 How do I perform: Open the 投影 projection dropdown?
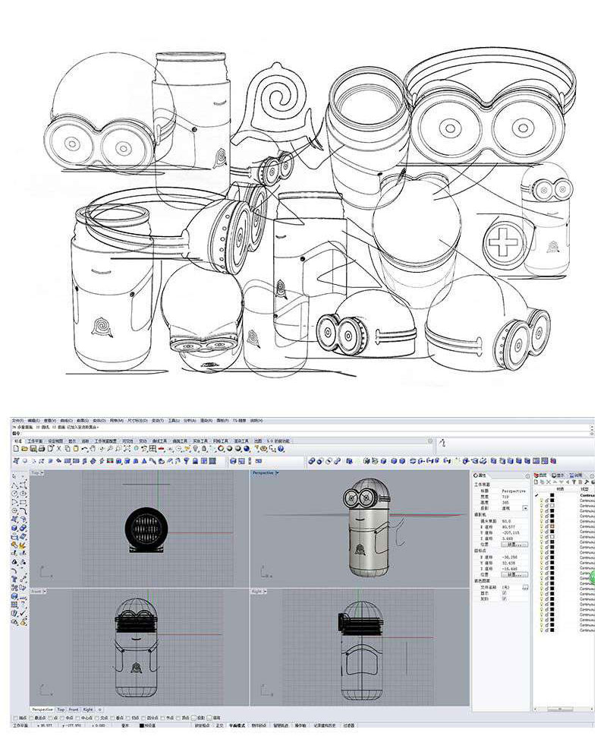click(525, 508)
